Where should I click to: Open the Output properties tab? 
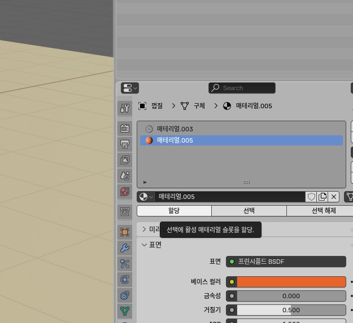pyautogui.click(x=125, y=144)
